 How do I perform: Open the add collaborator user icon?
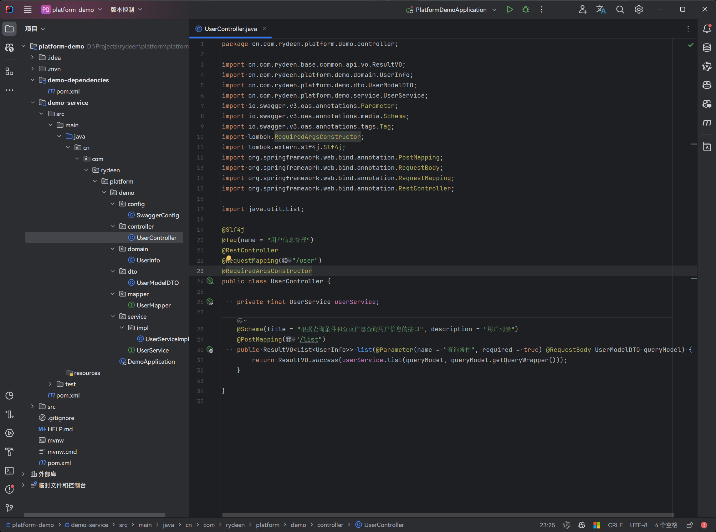point(582,10)
